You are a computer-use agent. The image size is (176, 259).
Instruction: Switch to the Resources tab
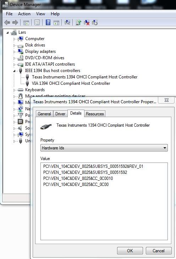point(95,114)
